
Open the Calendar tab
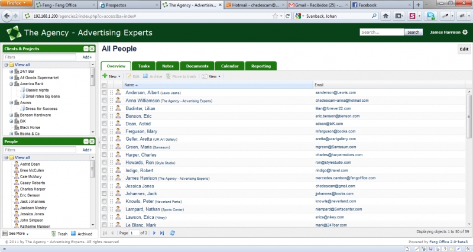[229, 66]
